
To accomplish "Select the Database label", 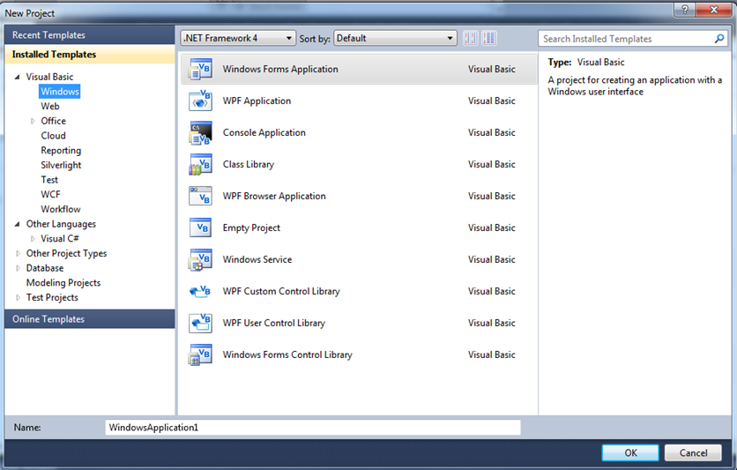I will (x=45, y=268).
